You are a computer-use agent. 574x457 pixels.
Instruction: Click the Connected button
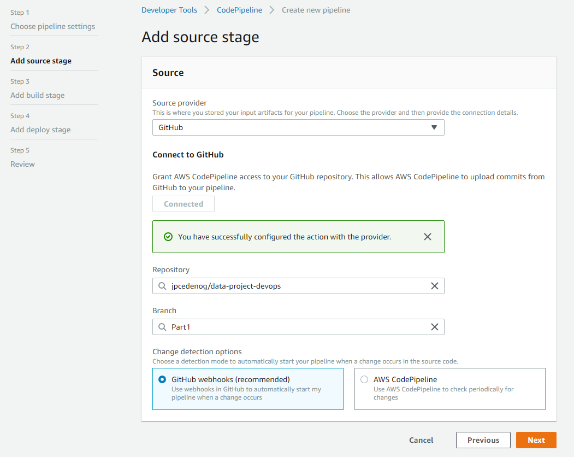click(x=184, y=204)
